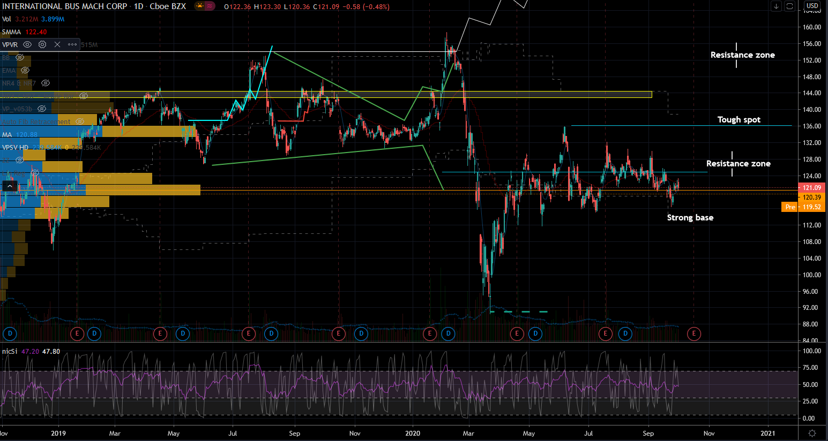
Task: Click the 2020 label on time axis
Action: [x=413, y=434]
